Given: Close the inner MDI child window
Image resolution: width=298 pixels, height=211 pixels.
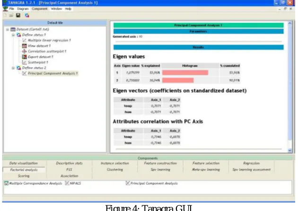Looking at the screenshot, I should pos(290,9).
